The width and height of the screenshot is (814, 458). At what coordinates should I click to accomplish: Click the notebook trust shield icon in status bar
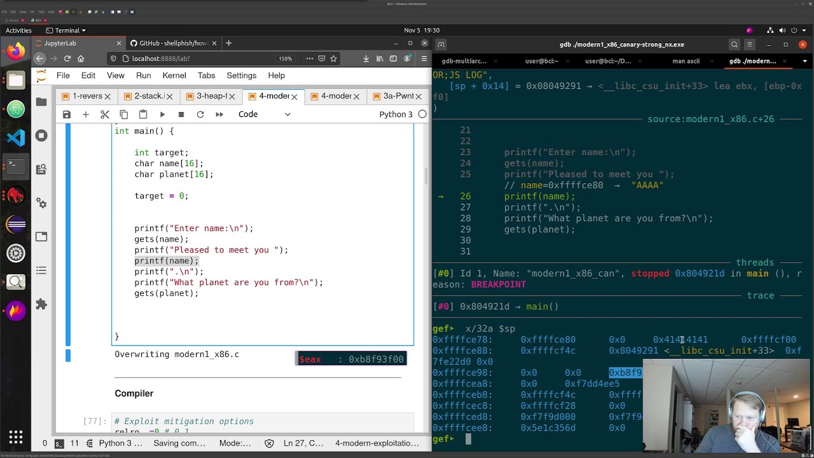[269, 443]
